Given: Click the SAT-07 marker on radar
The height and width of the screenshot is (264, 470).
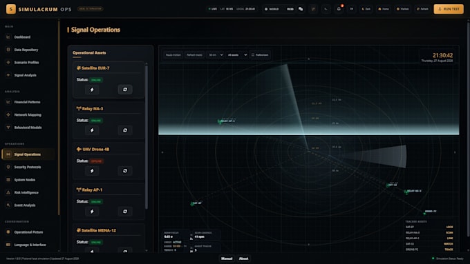Looking at the screenshot, I should tap(192, 203).
